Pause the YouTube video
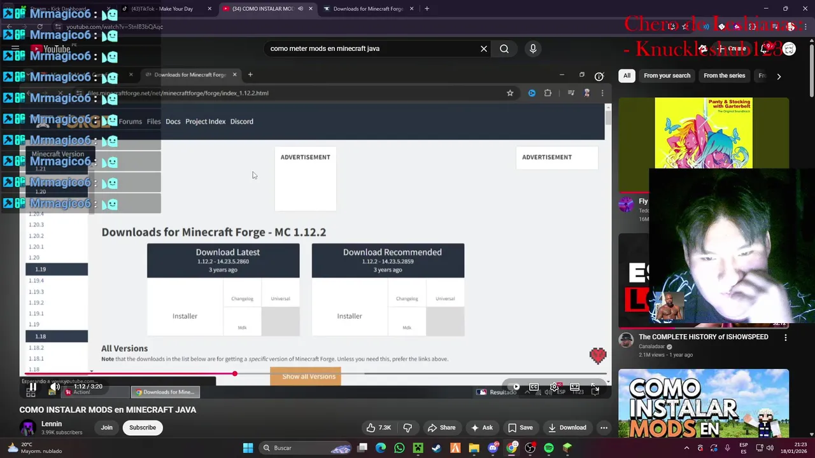This screenshot has height=458, width=815. [32, 387]
